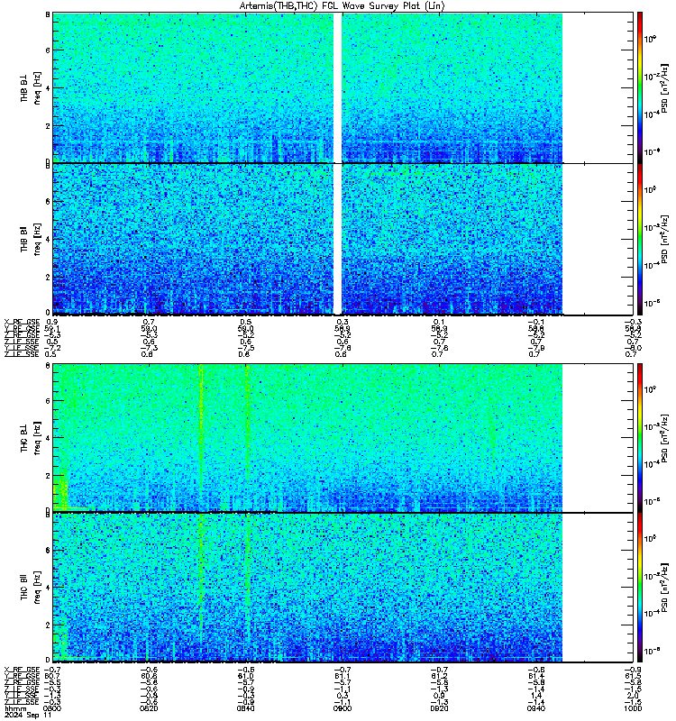This screenshot has width=676, height=721.
Task: Click the 'THC B⊥ freq [Hz]' axis label
Action: click(x=31, y=437)
